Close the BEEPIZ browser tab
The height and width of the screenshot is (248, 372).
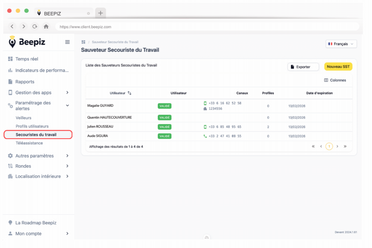click(88, 13)
